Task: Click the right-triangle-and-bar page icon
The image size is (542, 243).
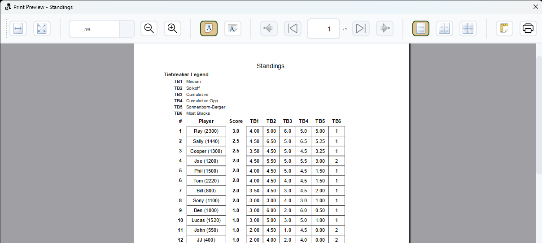Action: click(x=361, y=29)
